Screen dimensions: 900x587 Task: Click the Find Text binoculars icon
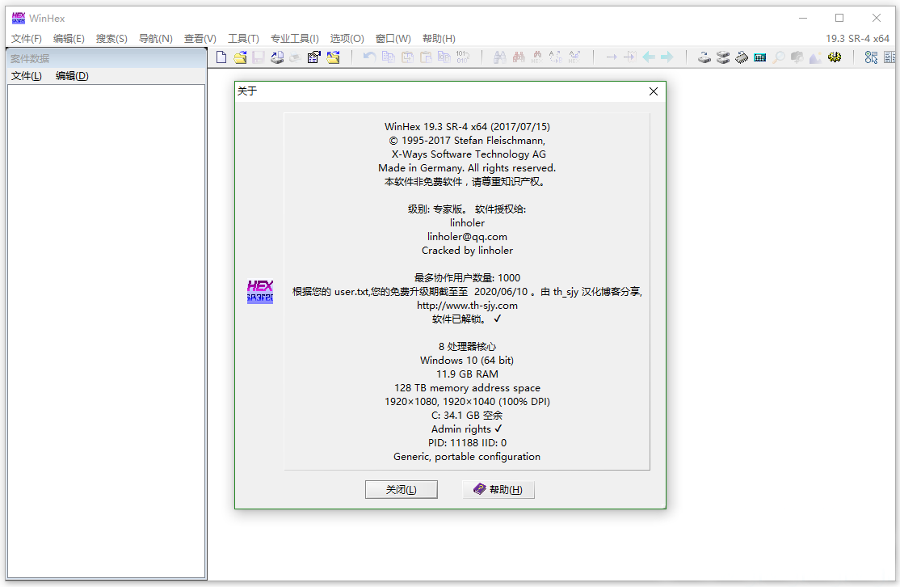click(500, 57)
